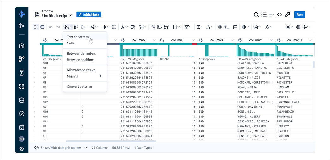The height and width of the screenshot is (160, 330).
Task: Click the join overlapping-circles icon
Action: pos(220,27)
